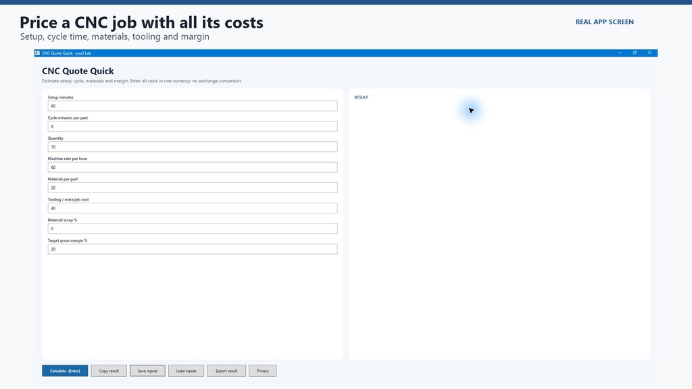Click the Load inputs button

pos(186,371)
